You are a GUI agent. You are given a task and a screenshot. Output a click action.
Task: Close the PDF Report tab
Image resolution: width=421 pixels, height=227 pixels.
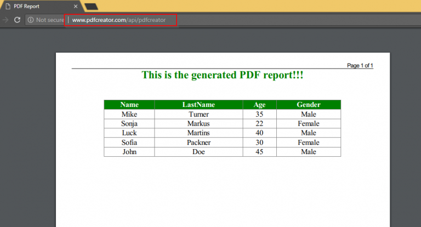[76, 6]
